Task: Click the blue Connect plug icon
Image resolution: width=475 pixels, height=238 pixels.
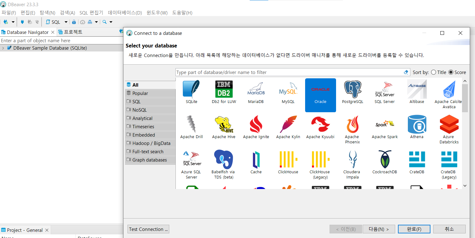Action: (x=22, y=22)
